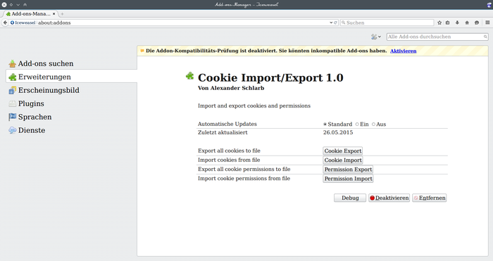The height and width of the screenshot is (261, 493).
Task: Open the downloads arrow icon
Action: point(457,23)
